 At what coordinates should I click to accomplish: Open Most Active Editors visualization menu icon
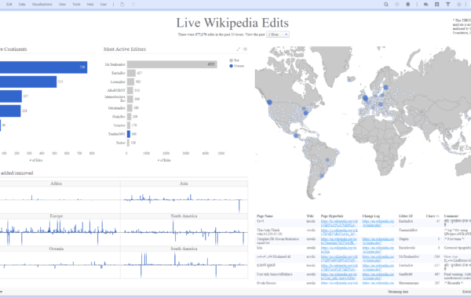[x=245, y=49]
